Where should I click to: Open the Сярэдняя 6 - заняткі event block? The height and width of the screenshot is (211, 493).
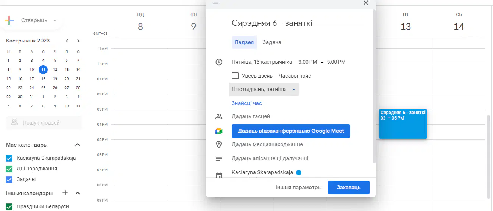coord(403,124)
